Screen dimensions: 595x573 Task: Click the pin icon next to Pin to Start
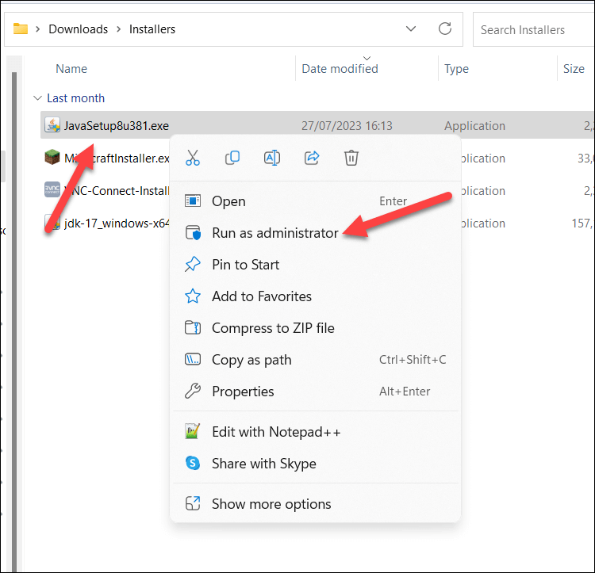[193, 264]
